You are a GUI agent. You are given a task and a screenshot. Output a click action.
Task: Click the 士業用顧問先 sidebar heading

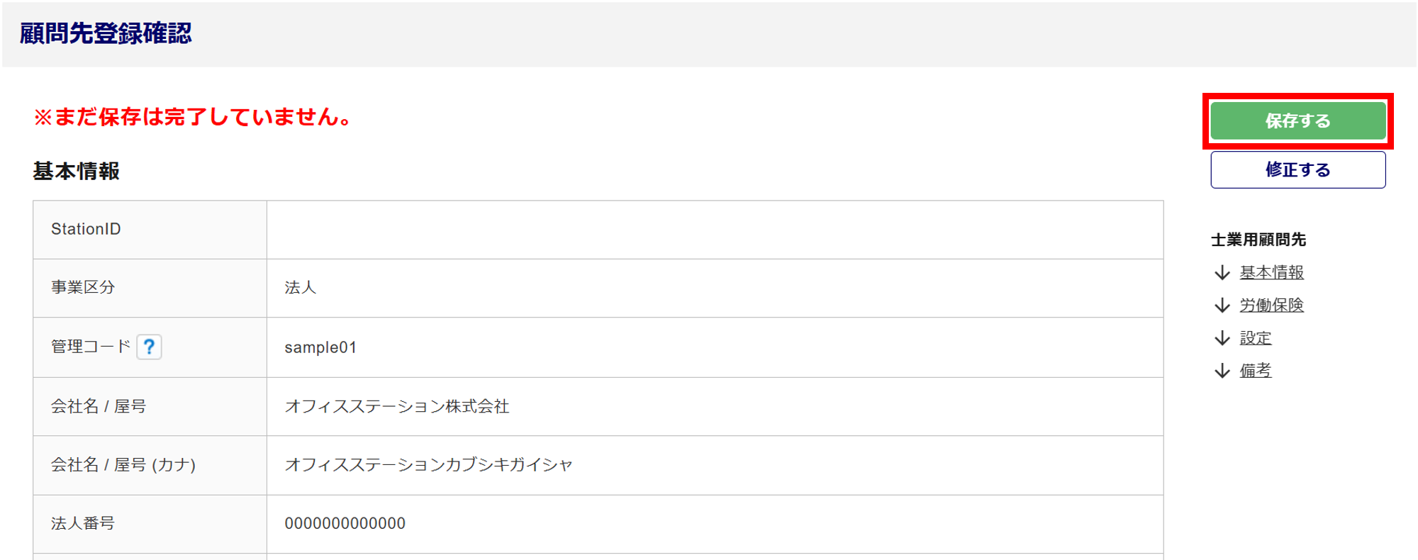pyautogui.click(x=1258, y=240)
